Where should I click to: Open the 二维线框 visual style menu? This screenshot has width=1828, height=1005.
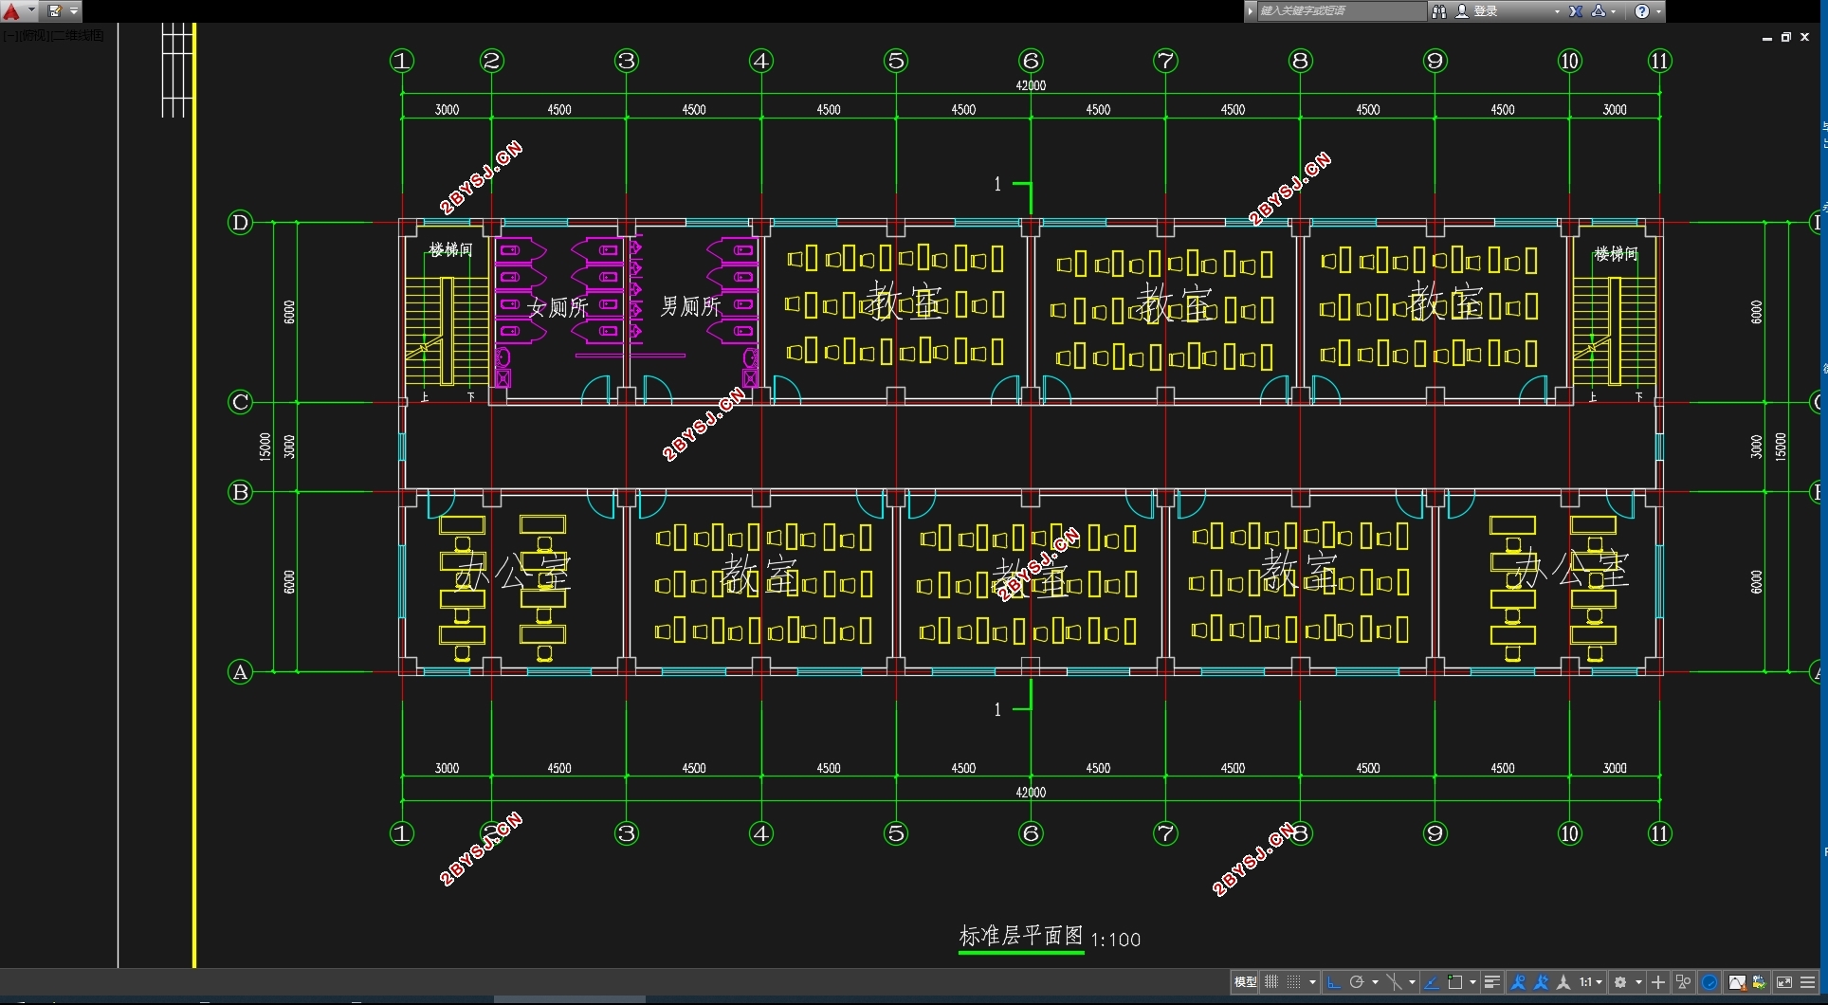(x=78, y=35)
